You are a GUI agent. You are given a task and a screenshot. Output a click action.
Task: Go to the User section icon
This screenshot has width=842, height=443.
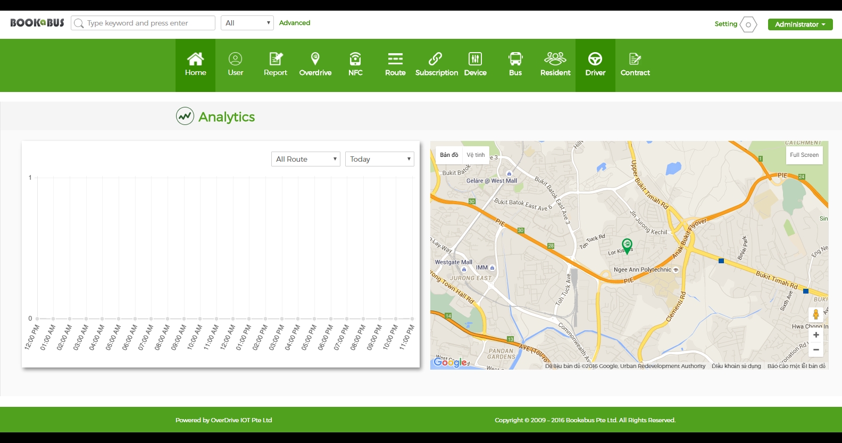pos(235,58)
